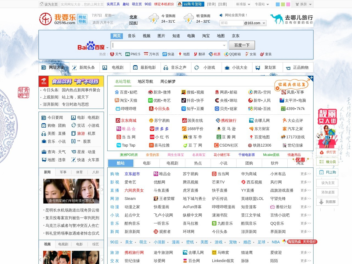
Task: Expand the 专题站 dropdown
Action: [262, 4]
